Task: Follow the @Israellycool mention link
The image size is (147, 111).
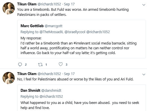Action: tap(75, 32)
